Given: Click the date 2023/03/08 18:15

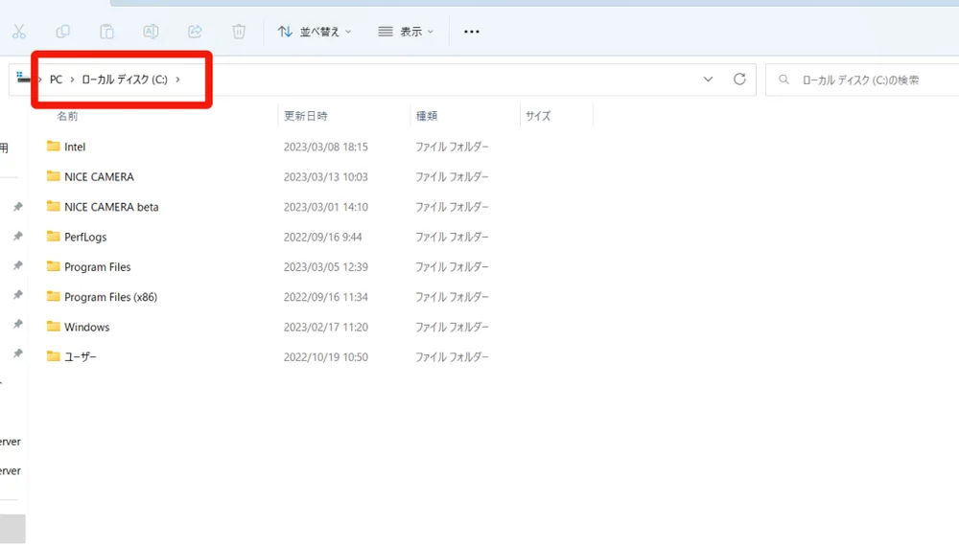Looking at the screenshot, I should click(x=326, y=147).
